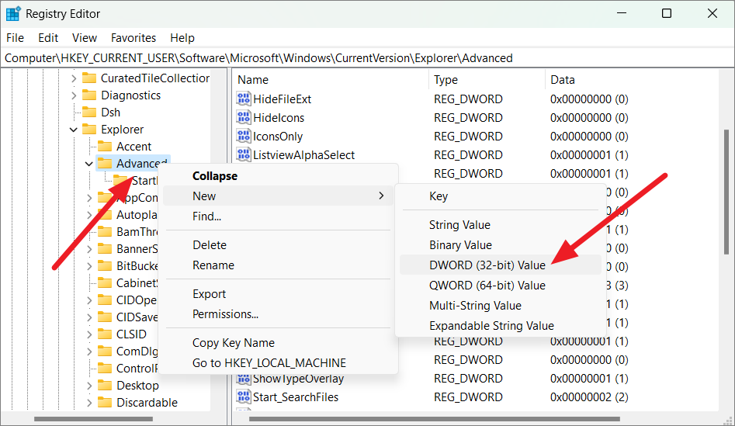
Task: Click the ListviewAlphaSelect DWORD value icon
Action: [243, 154]
